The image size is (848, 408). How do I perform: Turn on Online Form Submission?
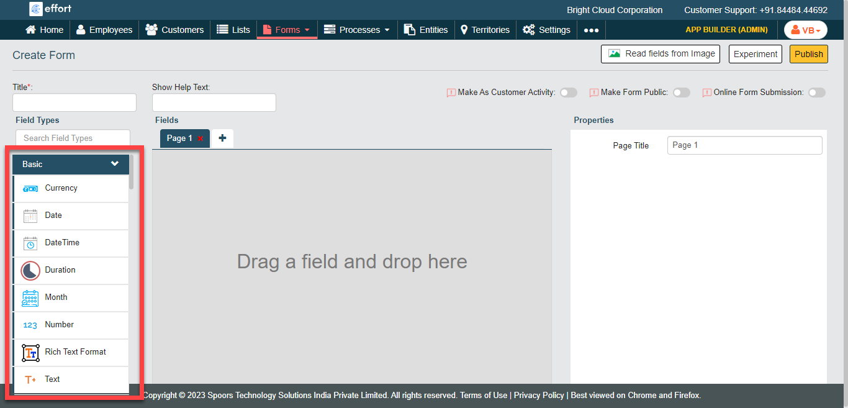(x=816, y=93)
